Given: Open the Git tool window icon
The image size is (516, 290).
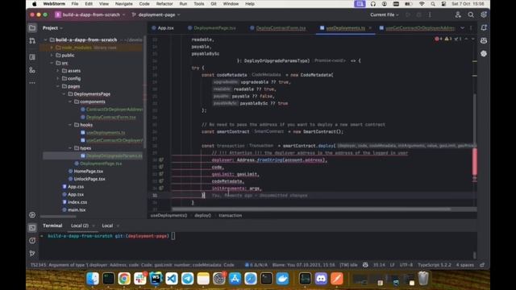Looking at the screenshot, I should coord(32,253).
